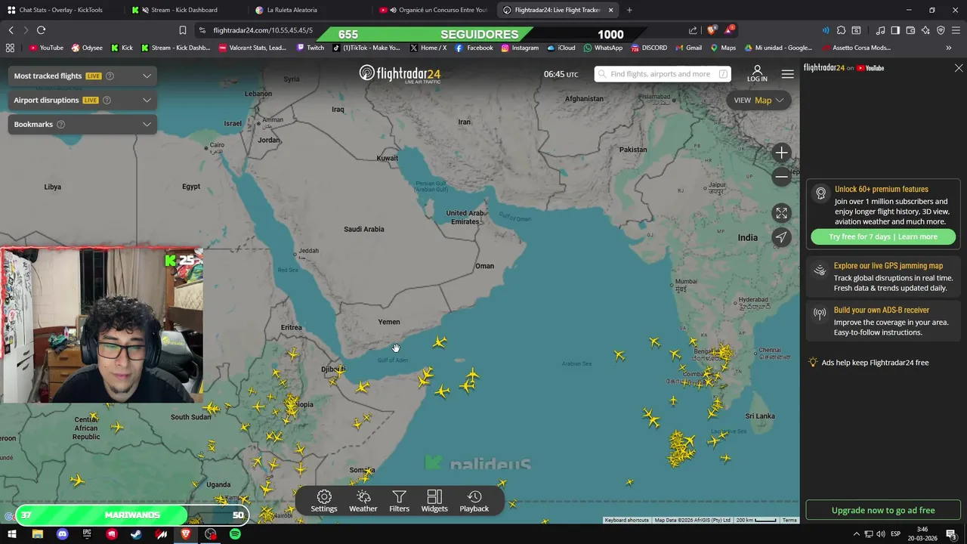Open iCloud bookmark
This screenshot has height=544, width=967.
(x=561, y=48)
